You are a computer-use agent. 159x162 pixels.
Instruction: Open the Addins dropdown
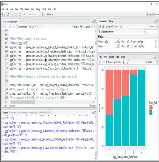(50, 14)
